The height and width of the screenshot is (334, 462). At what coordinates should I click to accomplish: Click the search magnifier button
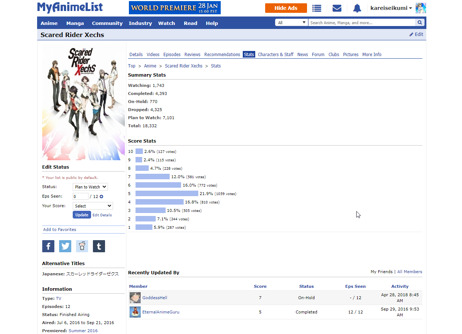click(x=419, y=23)
